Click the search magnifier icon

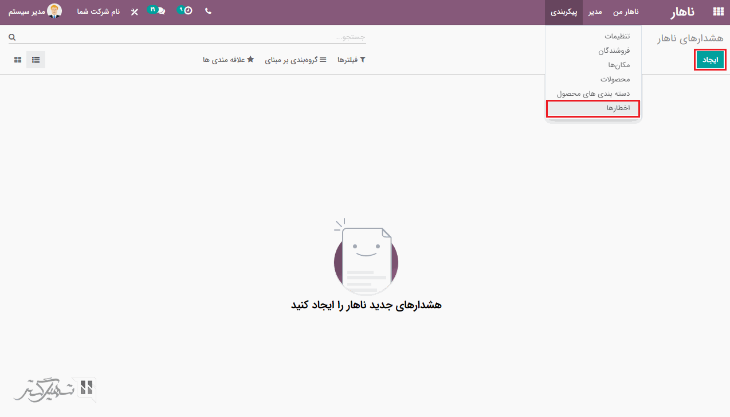12,37
